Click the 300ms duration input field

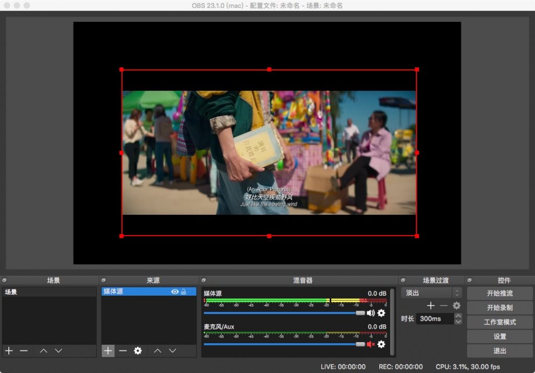coord(435,319)
